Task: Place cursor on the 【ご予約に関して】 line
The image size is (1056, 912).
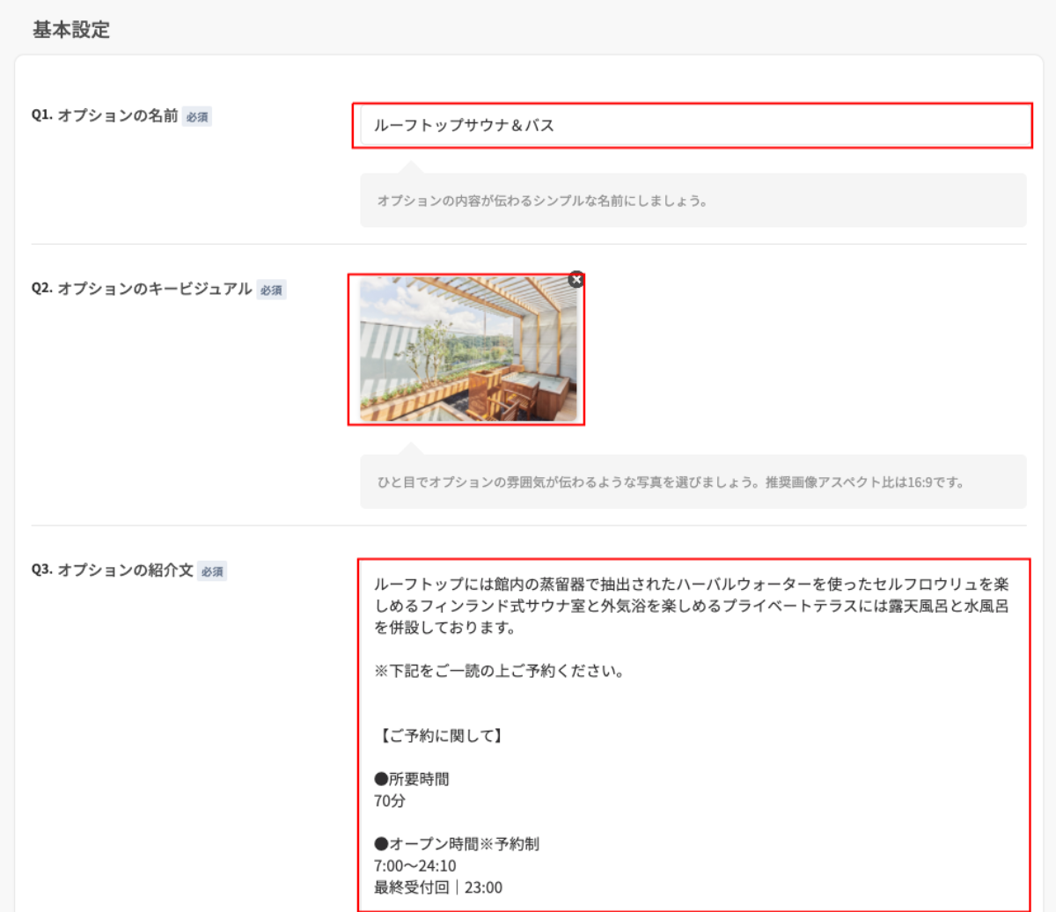Action: tap(441, 736)
